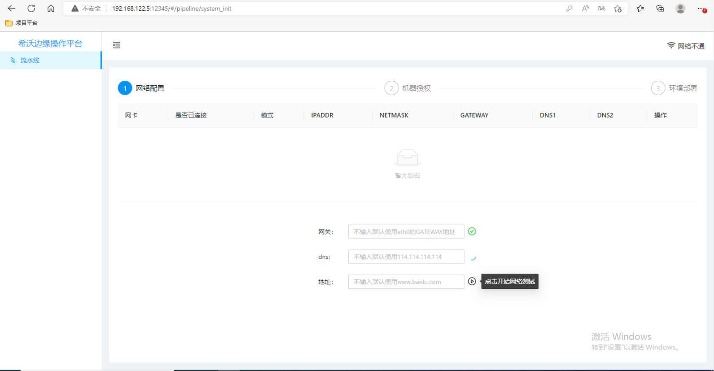Open browser settings and more menu
Viewport: 714px width, 371px height.
(701, 9)
